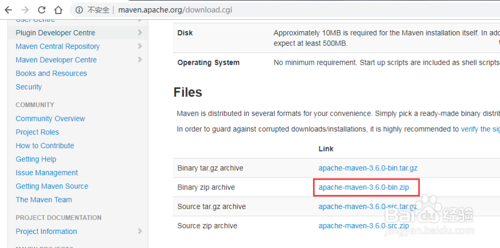Open Books and Resources sidebar link
This screenshot has width=500, height=248.
tap(51, 73)
